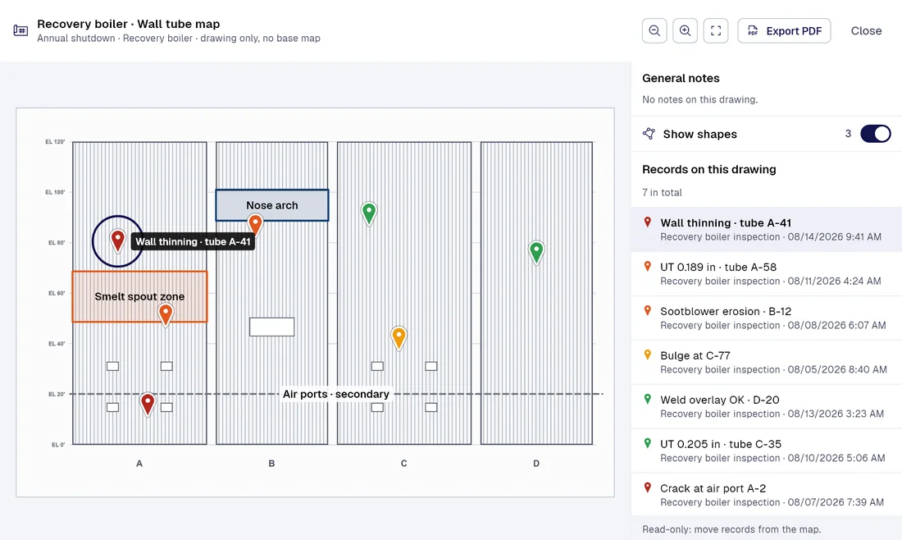Screen dimensions: 902x540
Task: Open the Wall thinning · tube A-41 record row
Action: (x=766, y=229)
